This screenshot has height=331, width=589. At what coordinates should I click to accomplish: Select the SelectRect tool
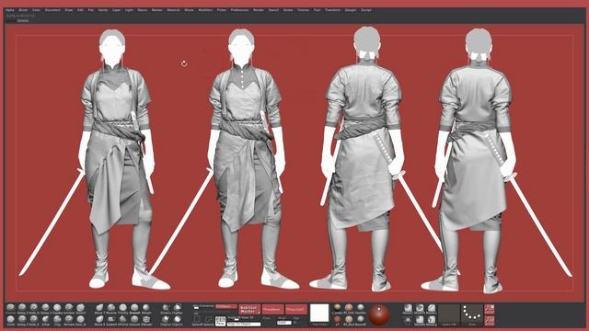[197, 321]
